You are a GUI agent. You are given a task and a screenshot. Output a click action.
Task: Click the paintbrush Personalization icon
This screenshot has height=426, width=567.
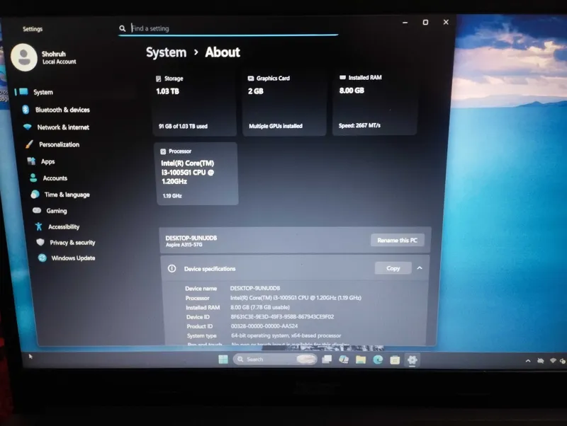tap(29, 144)
